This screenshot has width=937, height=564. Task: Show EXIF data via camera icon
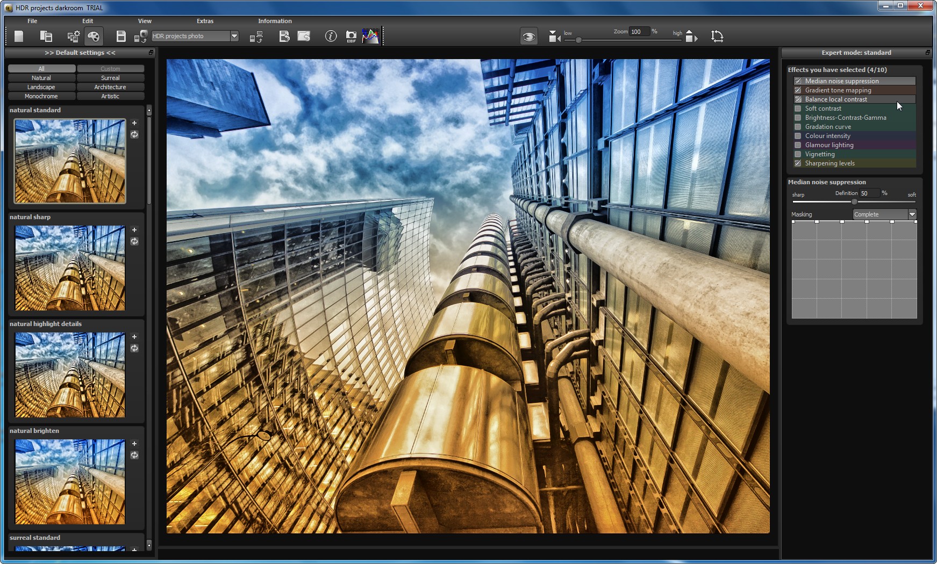351,37
